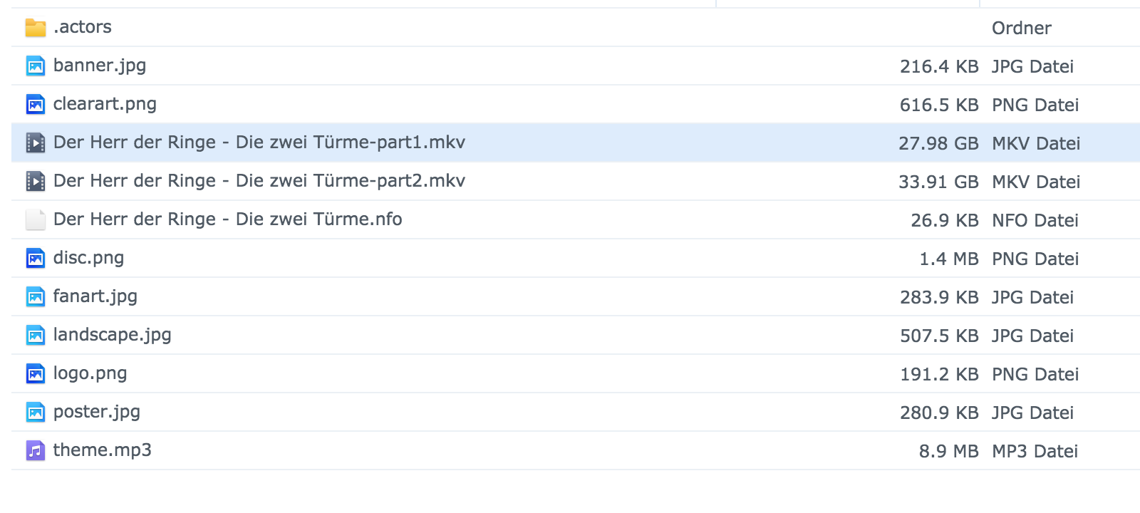Click the video icon for Türme-part2.mkv
Viewport: 1140px width, 513px height.
click(36, 182)
